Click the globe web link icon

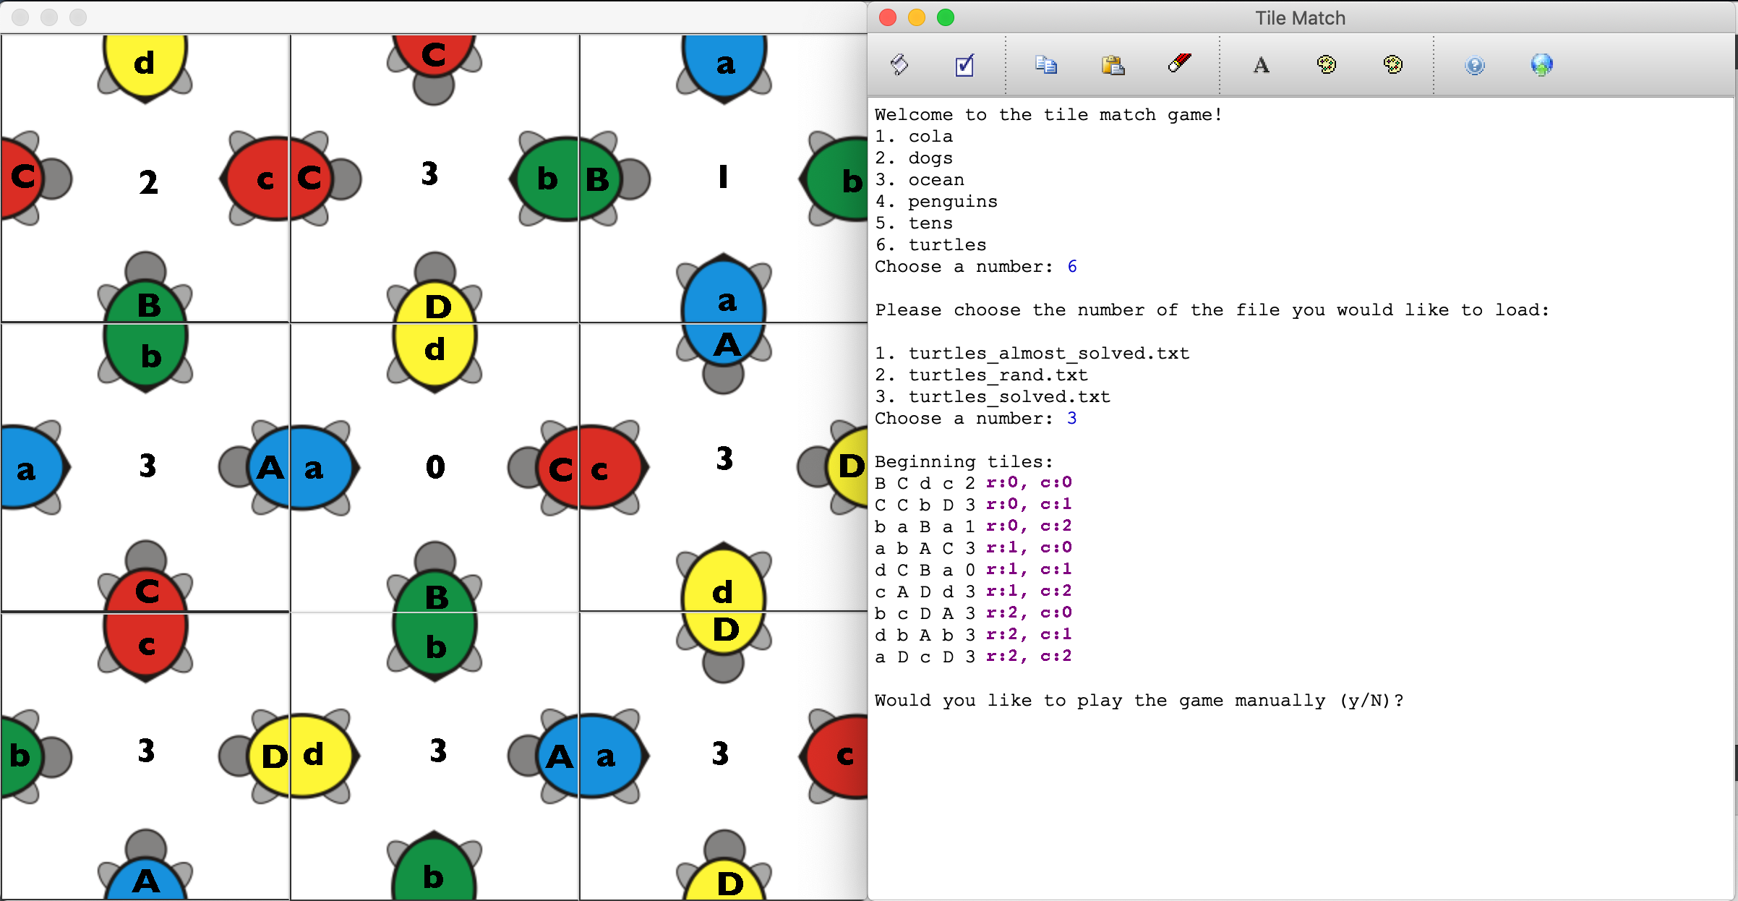1541,65
